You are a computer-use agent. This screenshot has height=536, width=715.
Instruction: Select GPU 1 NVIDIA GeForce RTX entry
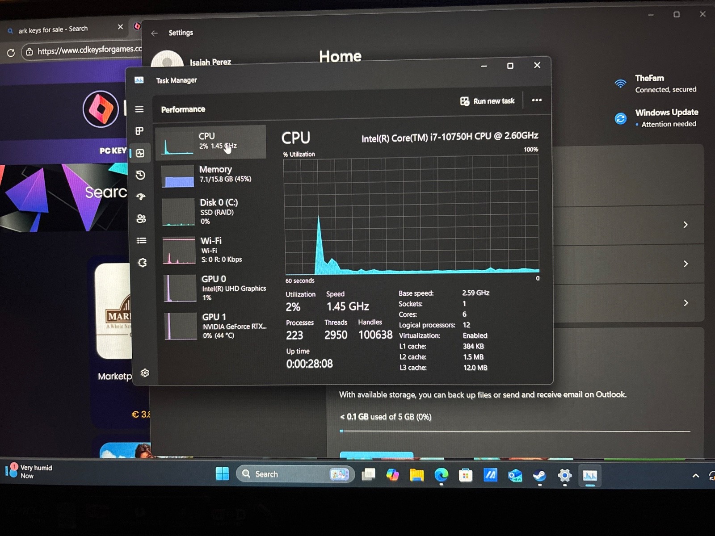coord(215,326)
